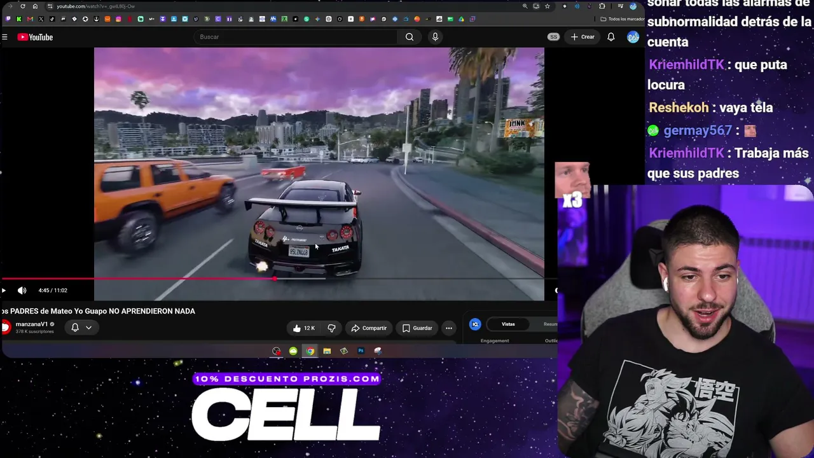Image resolution: width=814 pixels, height=458 pixels.
Task: Click the 4:45 / 11:02 time display
Action: coord(53,290)
